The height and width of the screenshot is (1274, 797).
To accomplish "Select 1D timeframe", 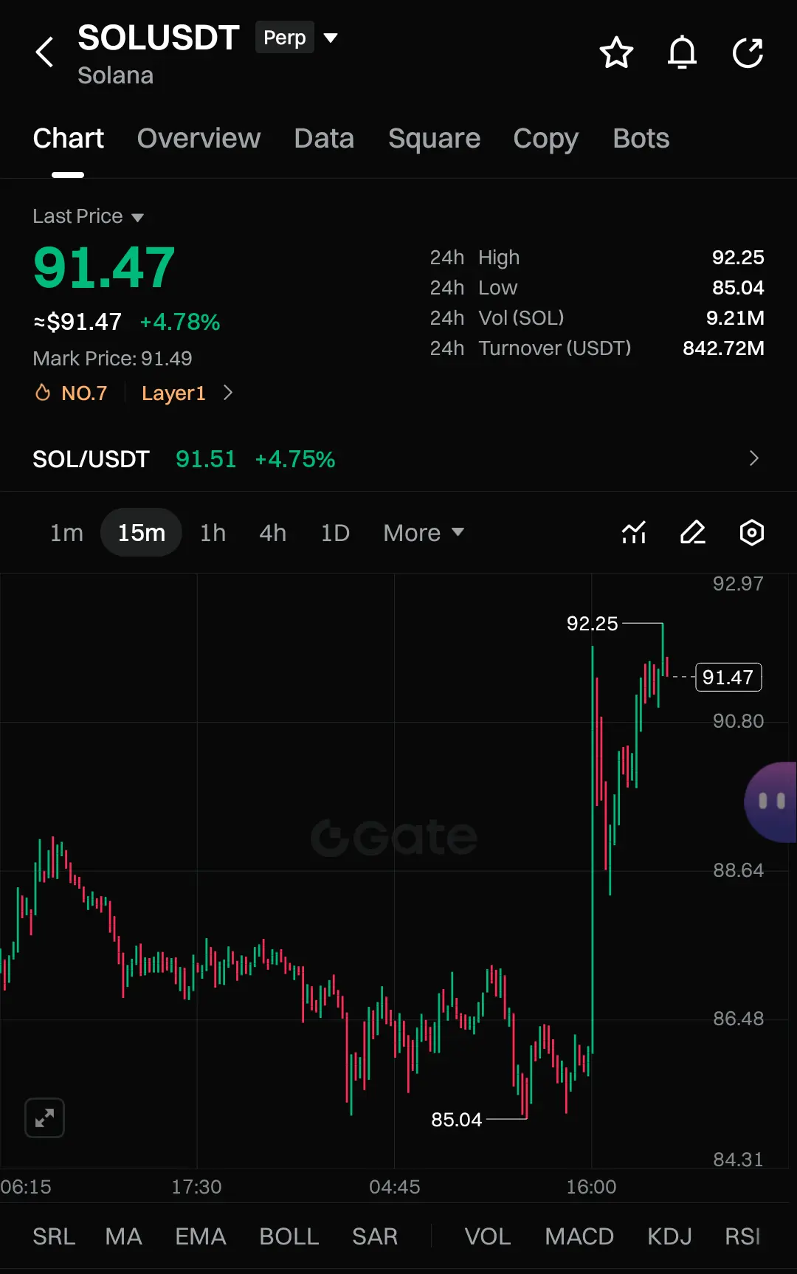I will point(335,532).
